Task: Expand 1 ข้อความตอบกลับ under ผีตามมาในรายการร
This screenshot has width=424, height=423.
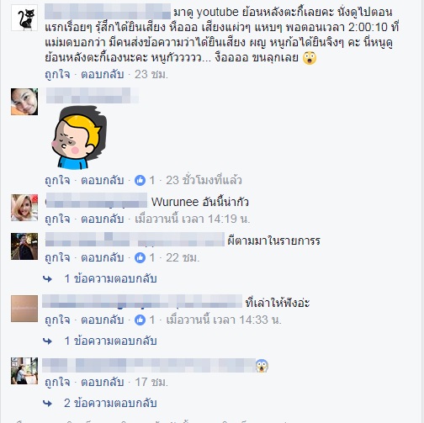Action: click(110, 279)
